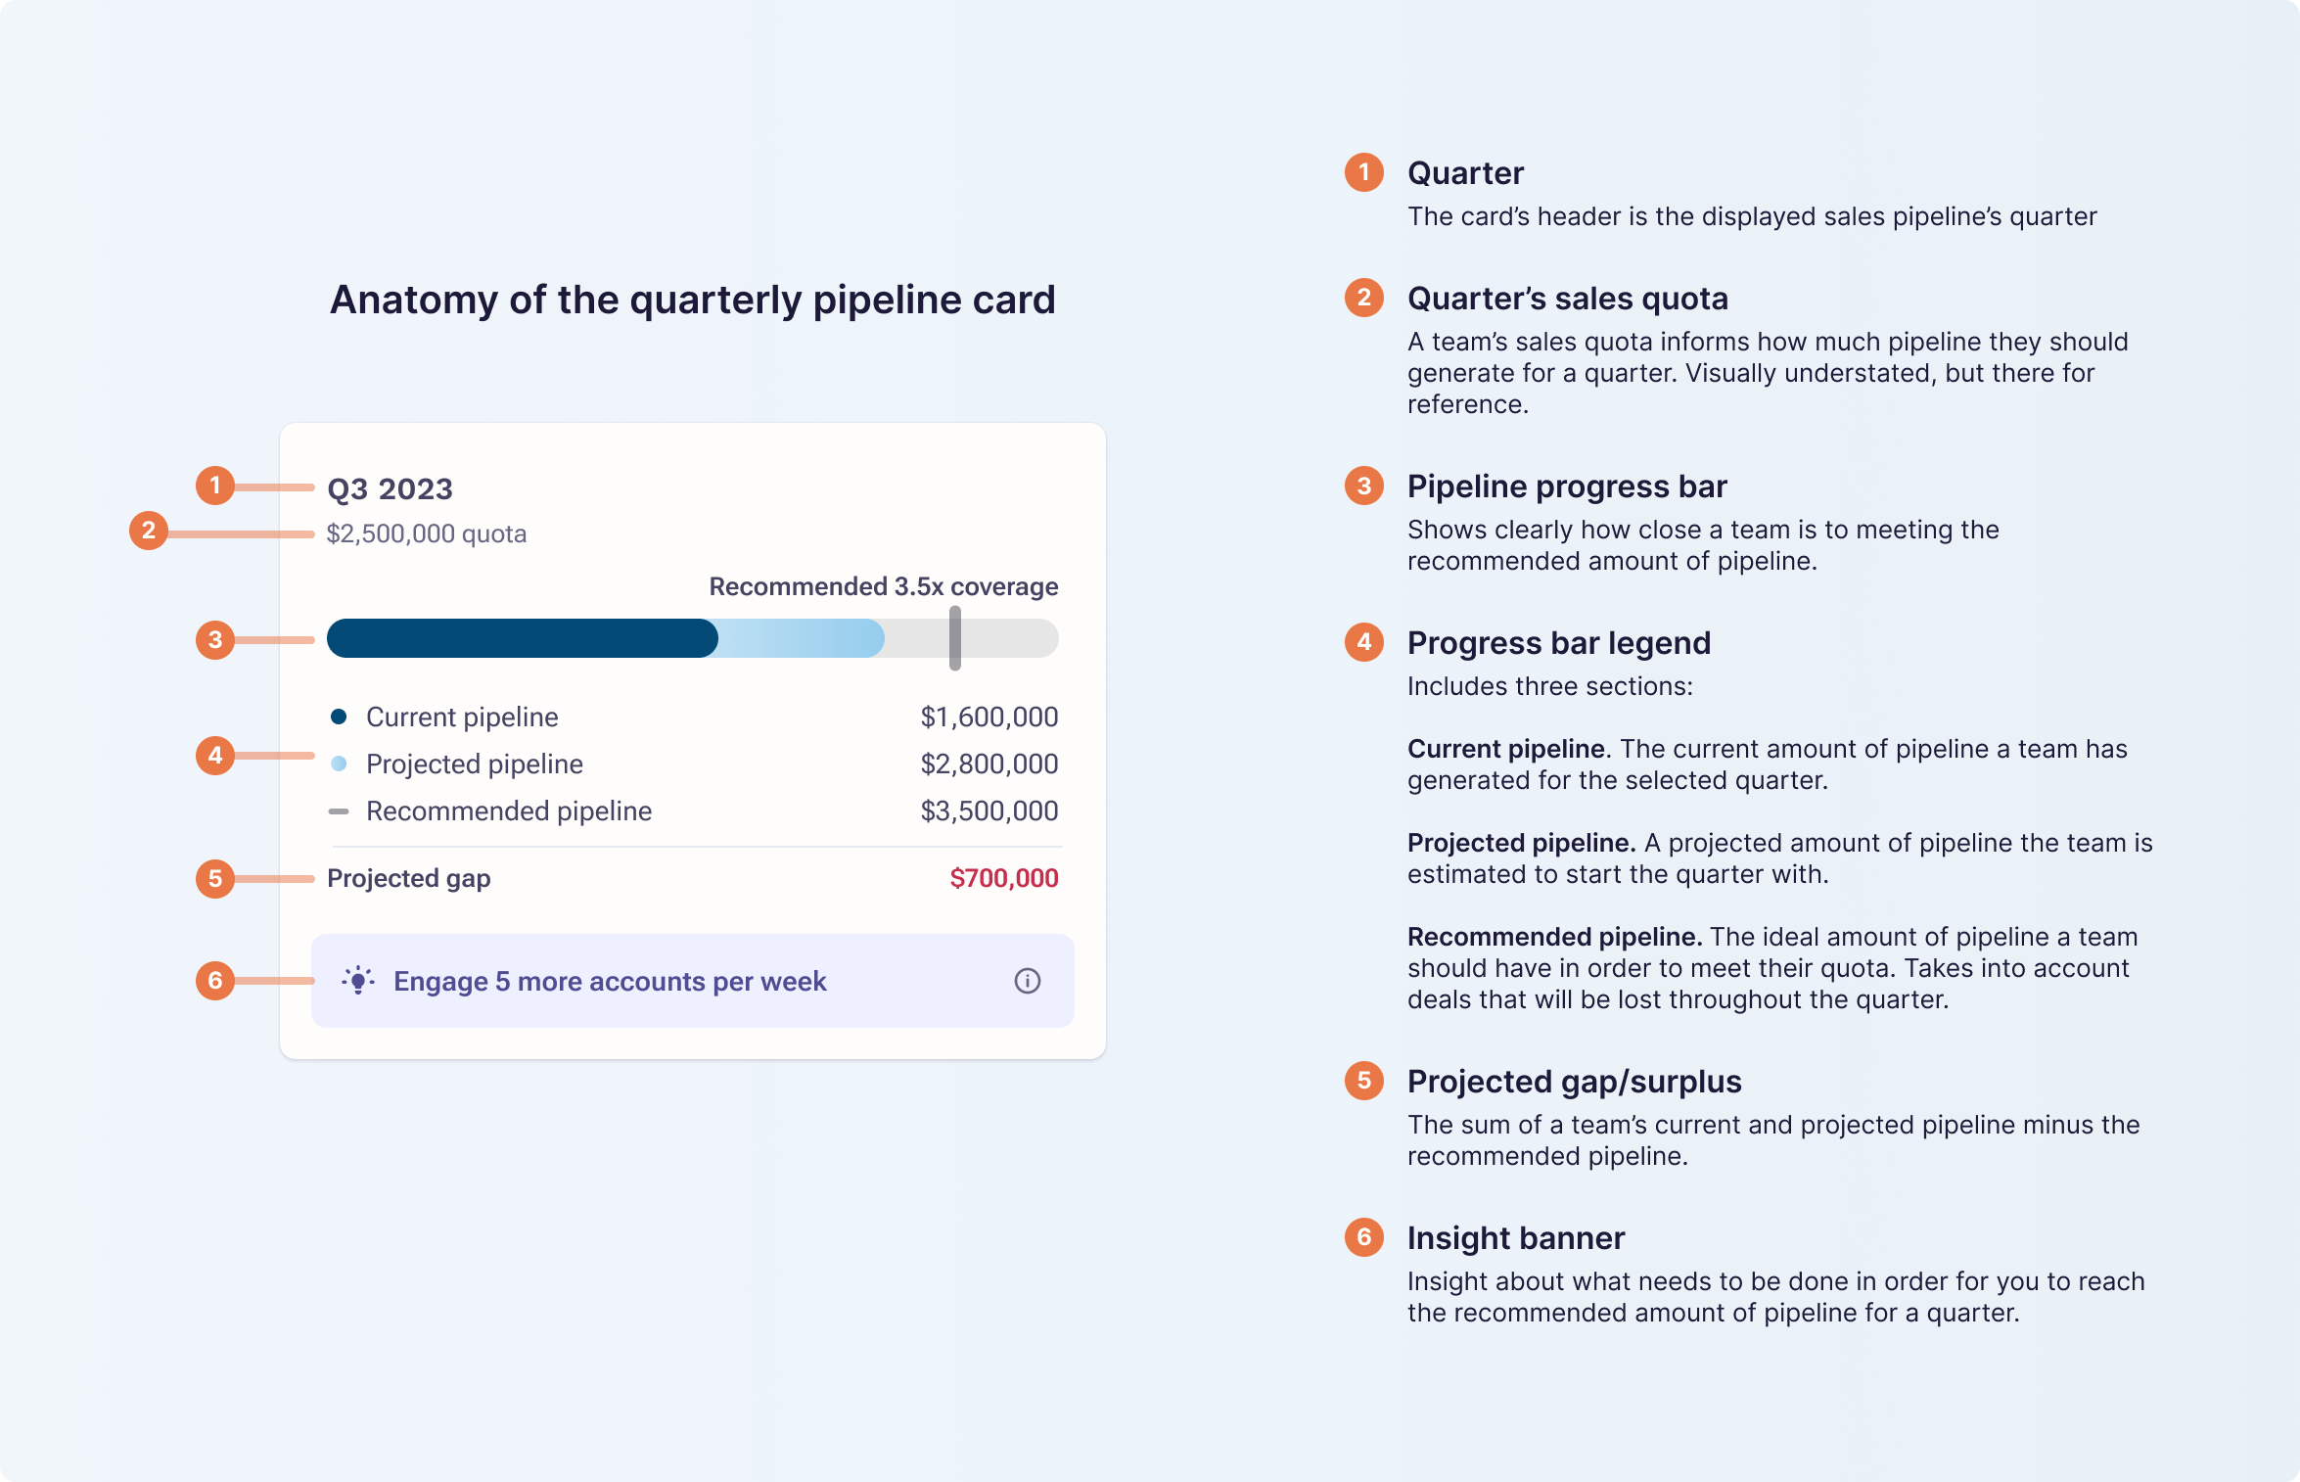Click the dark blue Current pipeline dot

339,717
